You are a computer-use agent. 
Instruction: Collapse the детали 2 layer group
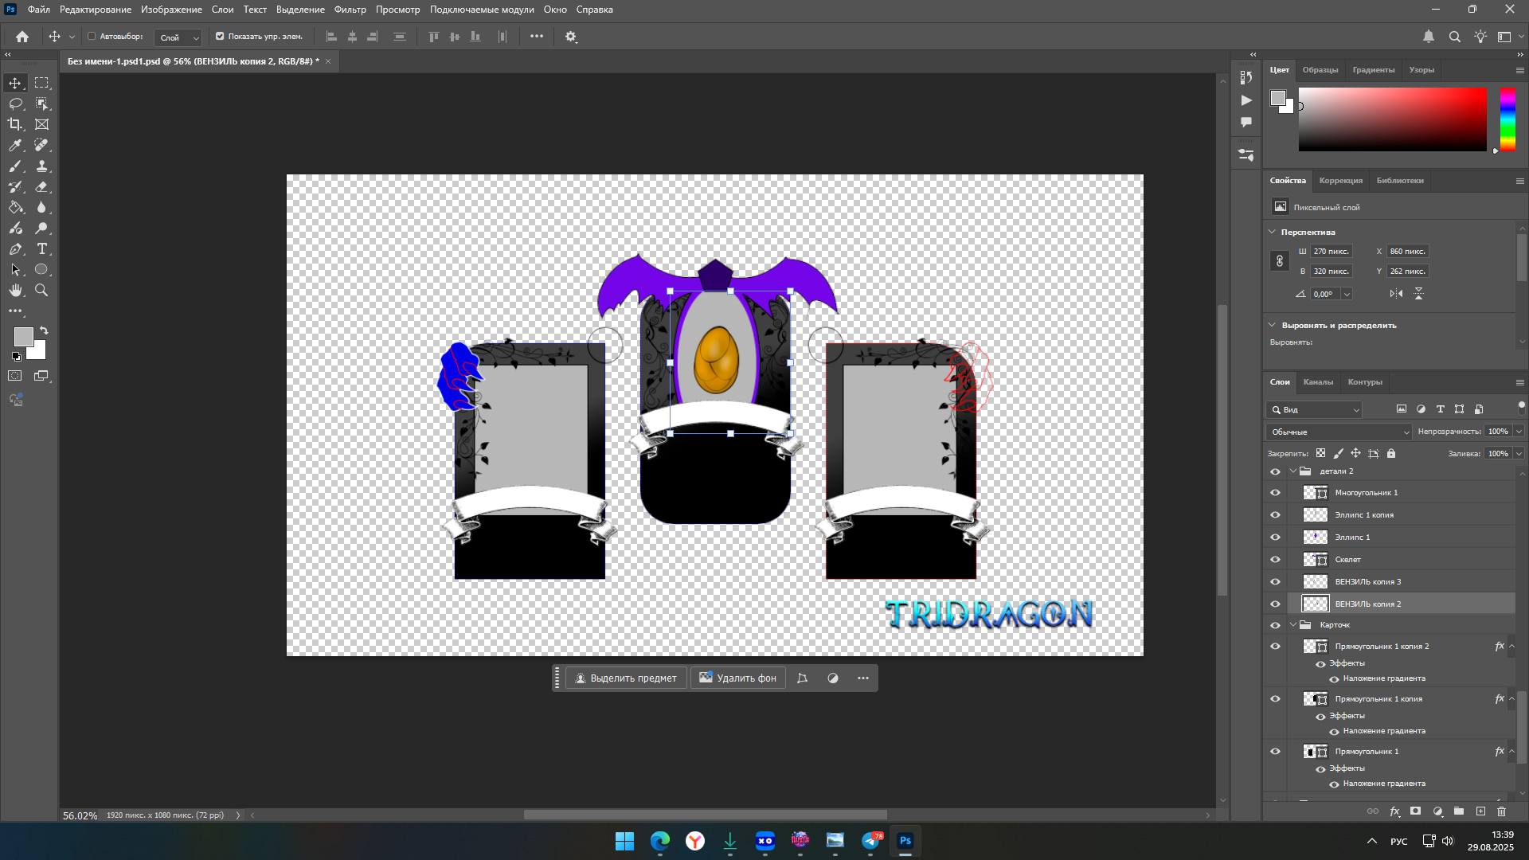1292,471
